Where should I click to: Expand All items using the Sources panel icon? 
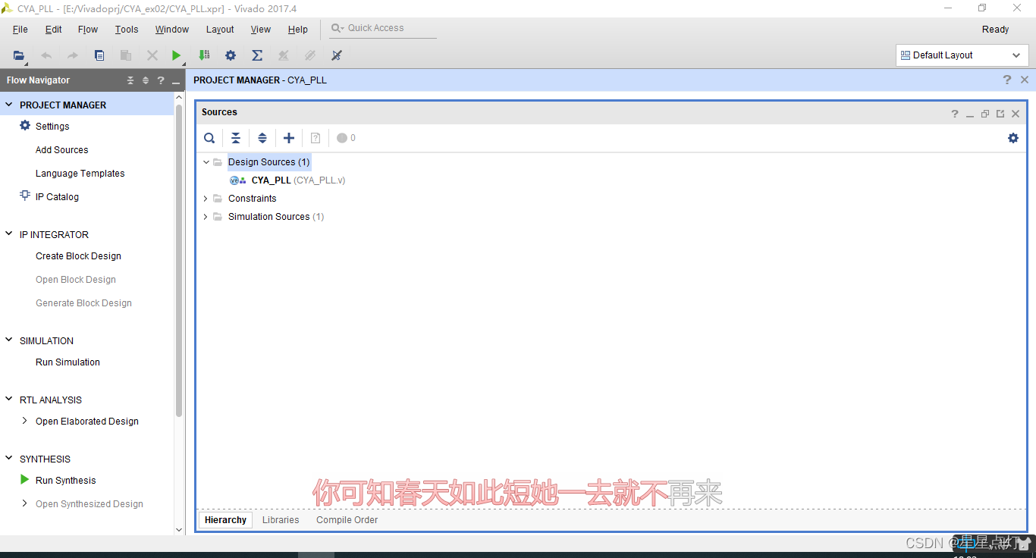pyautogui.click(x=262, y=137)
